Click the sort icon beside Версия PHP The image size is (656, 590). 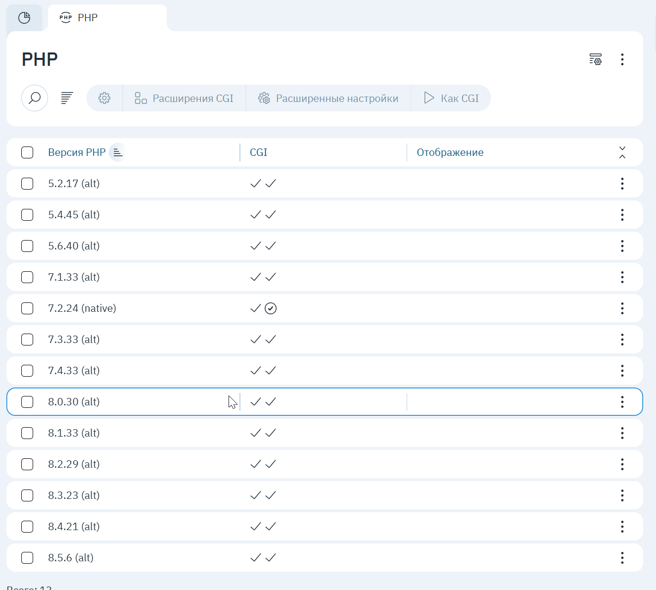tap(118, 152)
